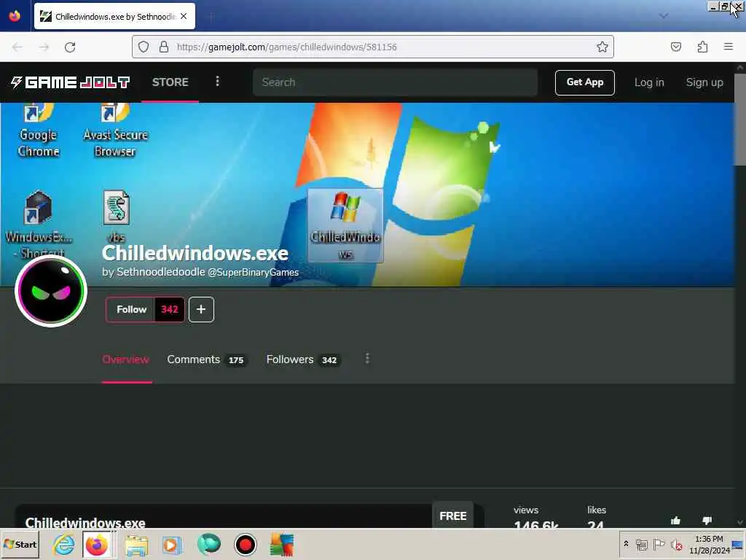Open the Windows Start menu

pyautogui.click(x=20, y=544)
